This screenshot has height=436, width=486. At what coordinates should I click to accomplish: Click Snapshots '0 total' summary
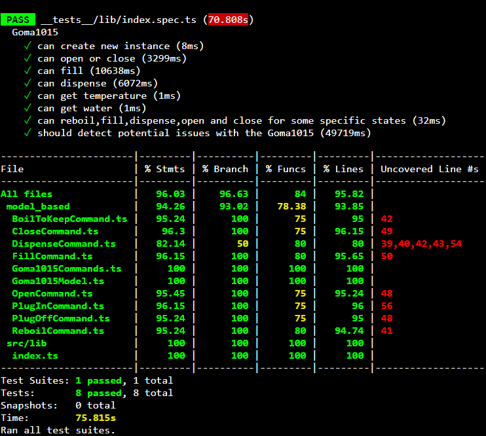96,405
